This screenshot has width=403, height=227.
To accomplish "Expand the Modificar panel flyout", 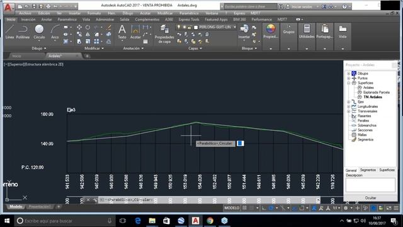I will pyautogui.click(x=94, y=49).
